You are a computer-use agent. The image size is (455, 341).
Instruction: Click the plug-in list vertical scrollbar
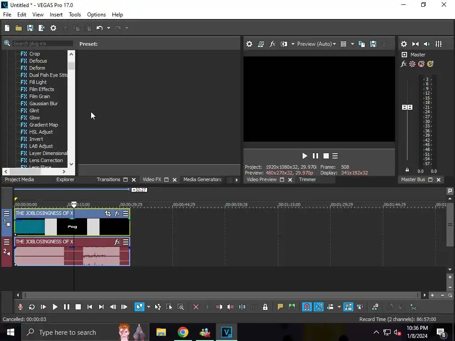coord(72,109)
